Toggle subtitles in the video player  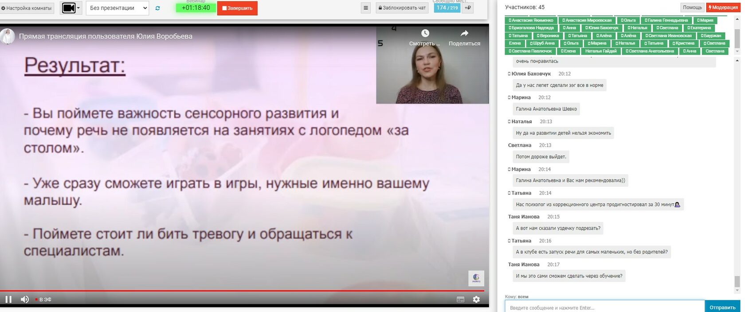click(x=460, y=300)
